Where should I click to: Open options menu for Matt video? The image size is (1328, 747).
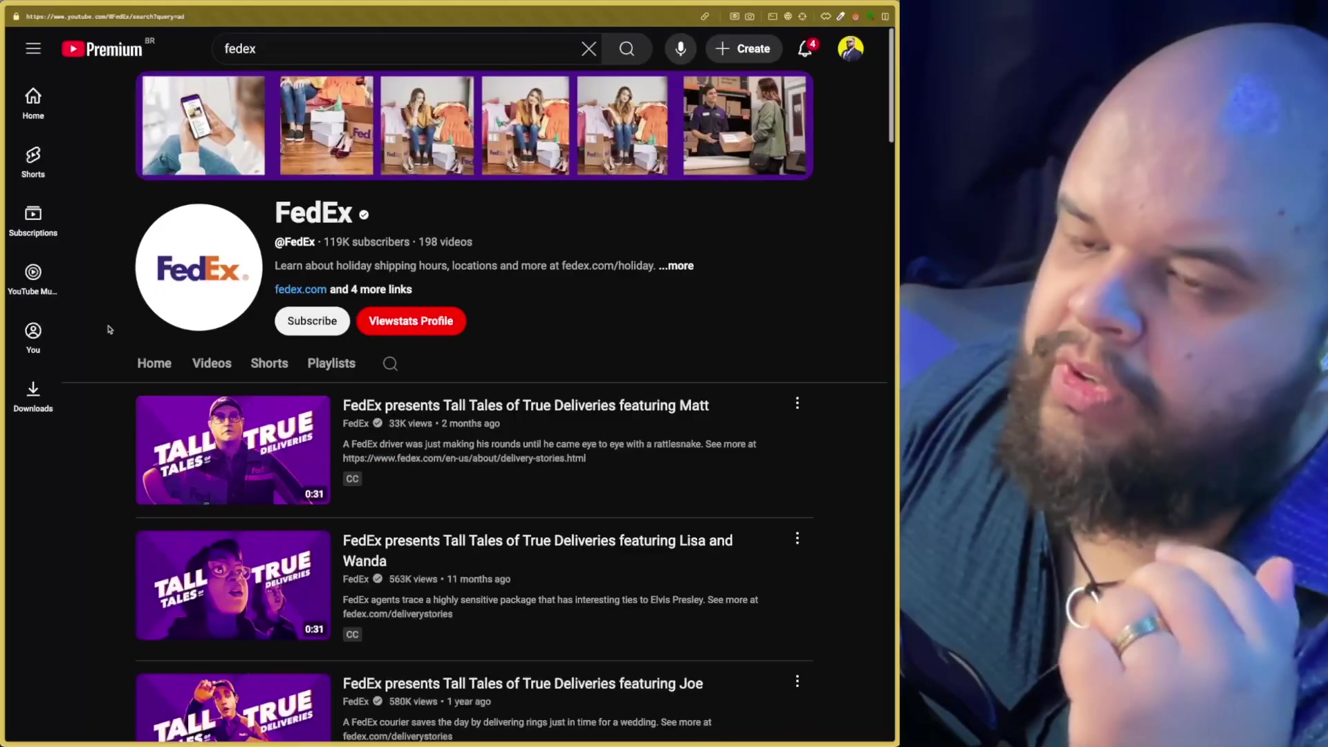pyautogui.click(x=797, y=403)
